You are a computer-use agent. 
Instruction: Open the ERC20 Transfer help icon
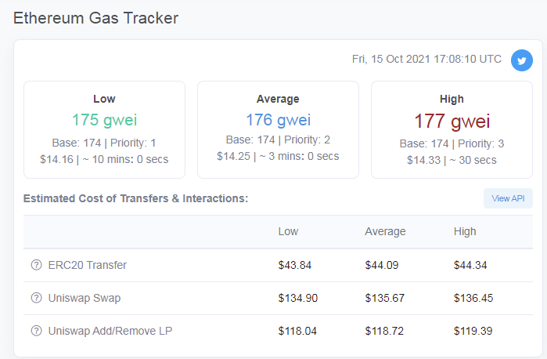coord(36,265)
